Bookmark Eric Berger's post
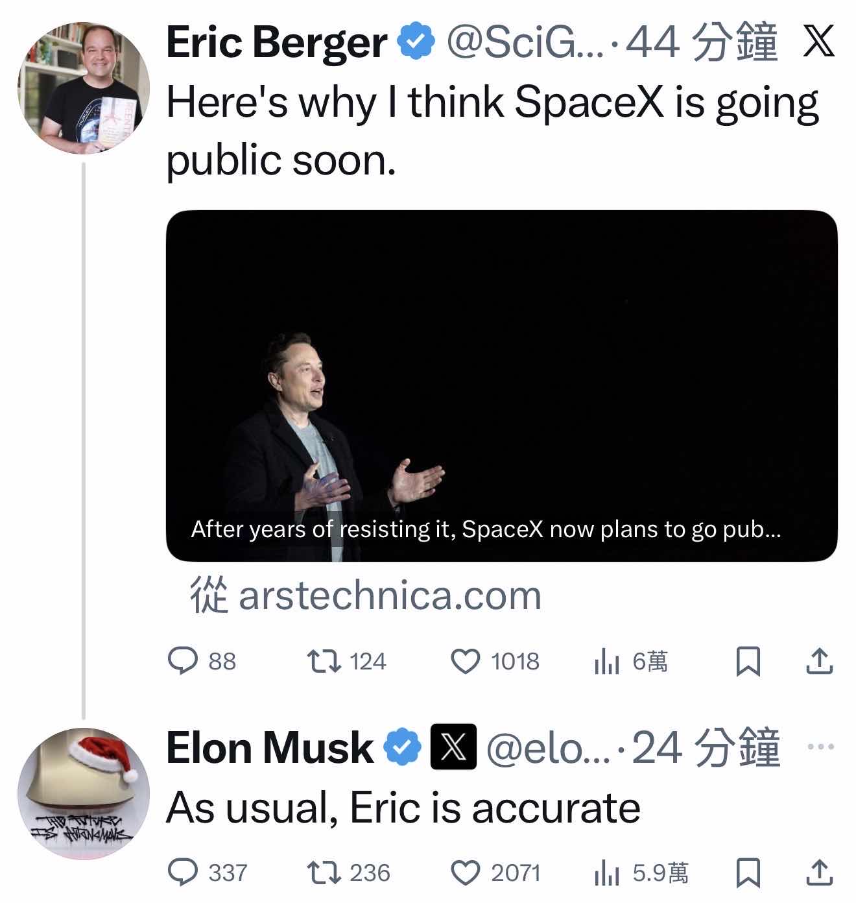856x903 pixels. [748, 662]
